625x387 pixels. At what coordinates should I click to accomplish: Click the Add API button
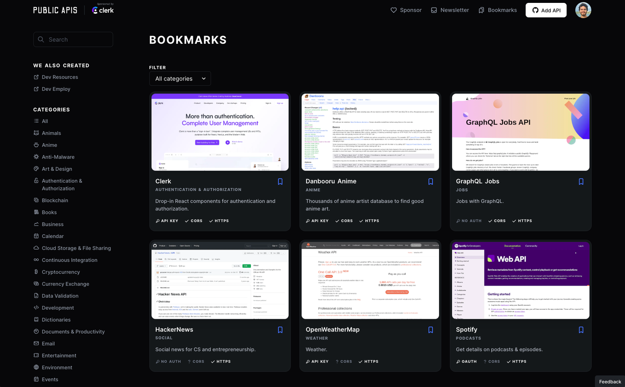click(x=546, y=10)
